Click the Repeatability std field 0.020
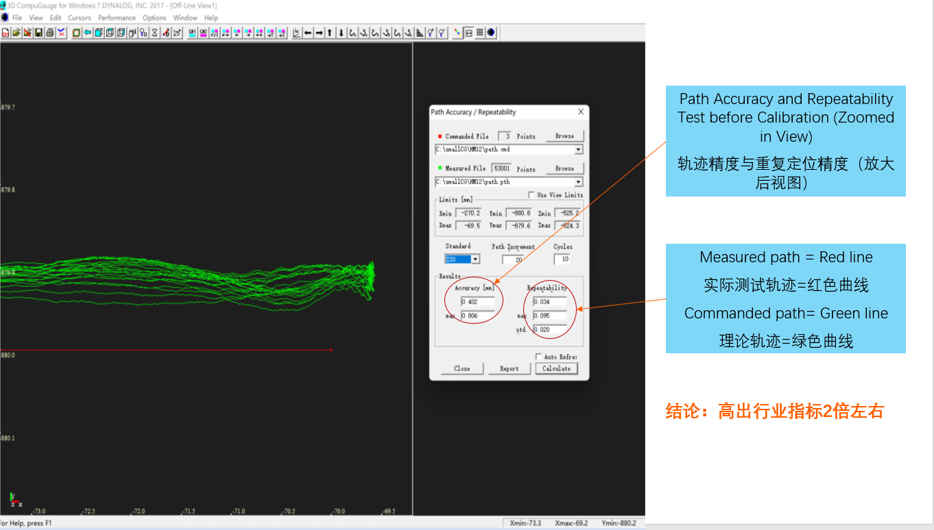The width and height of the screenshot is (934, 530). point(550,330)
